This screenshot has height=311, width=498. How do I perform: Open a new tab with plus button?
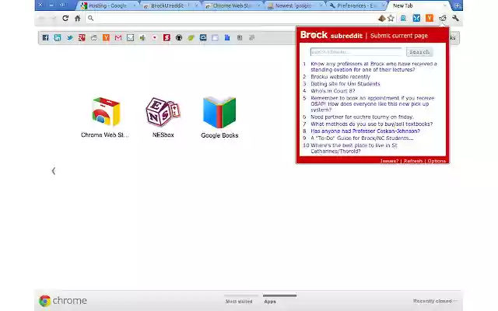tap(457, 5)
